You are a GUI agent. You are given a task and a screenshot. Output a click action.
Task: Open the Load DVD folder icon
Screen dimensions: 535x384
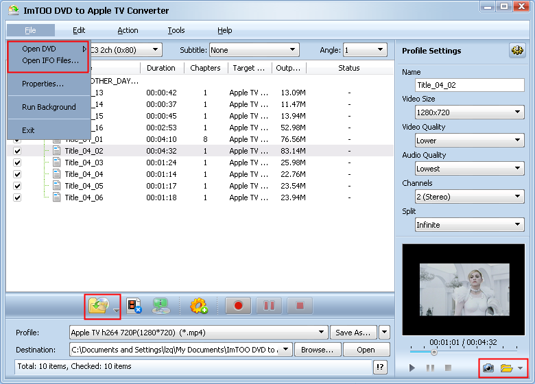coord(99,305)
